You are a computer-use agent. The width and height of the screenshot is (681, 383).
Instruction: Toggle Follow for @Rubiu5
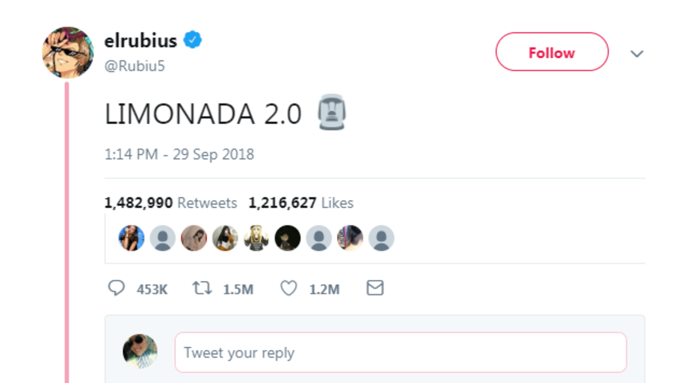(x=552, y=52)
